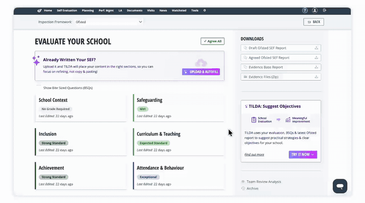Click the settings gear after Tools
The height and width of the screenshot is (203, 365).
(x=205, y=11)
